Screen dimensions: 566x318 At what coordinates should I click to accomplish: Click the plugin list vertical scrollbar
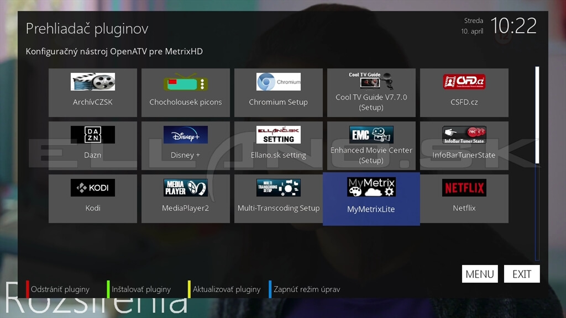(x=537, y=163)
